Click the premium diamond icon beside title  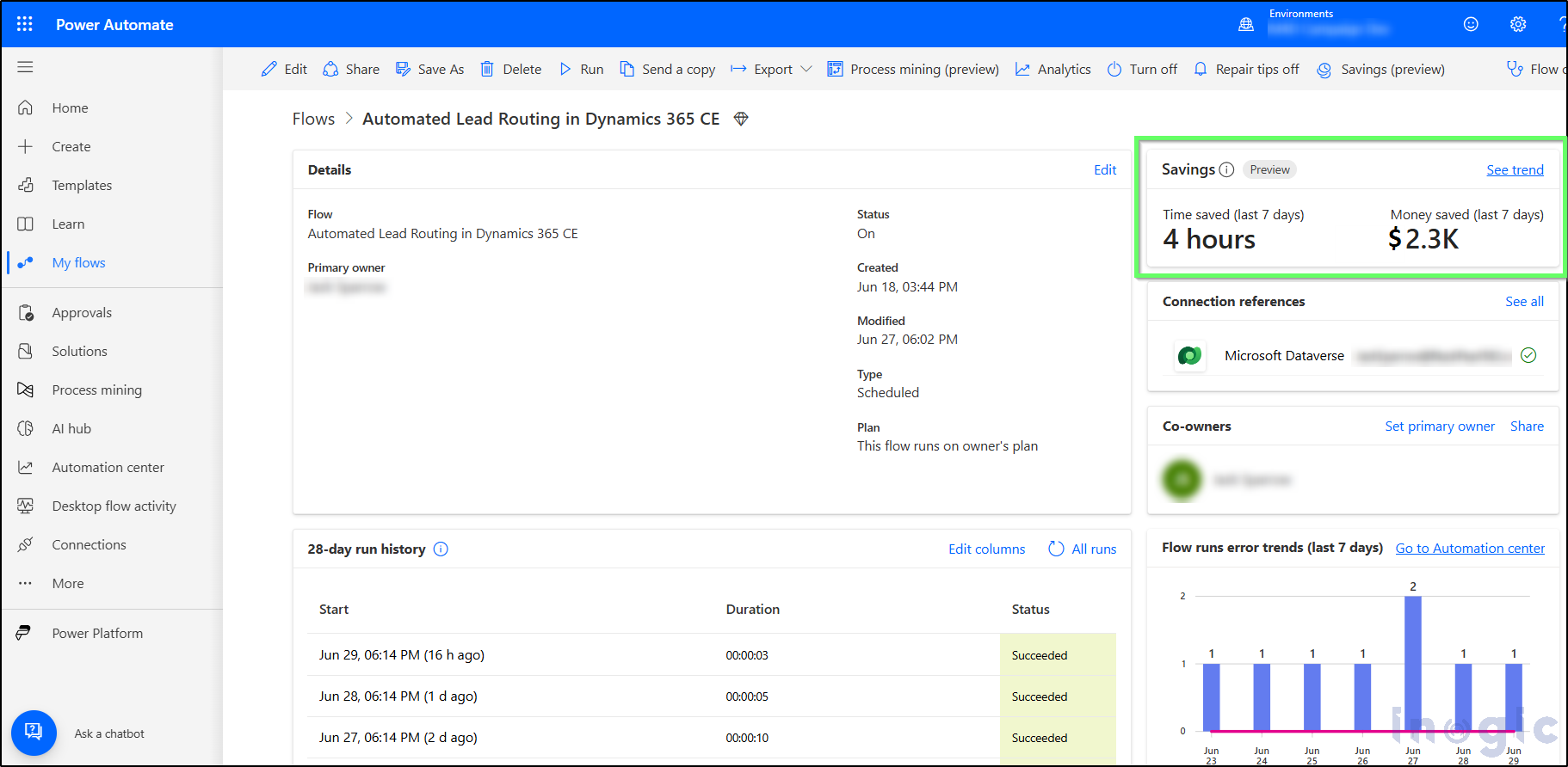741,119
